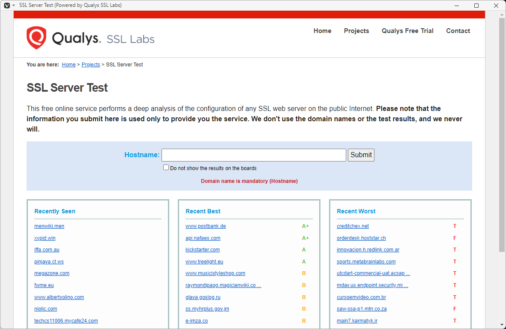The image size is (506, 329).
Task: Click the Submit button
Action: click(x=361, y=155)
